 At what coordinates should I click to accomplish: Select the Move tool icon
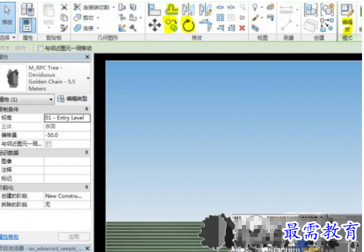(154, 25)
